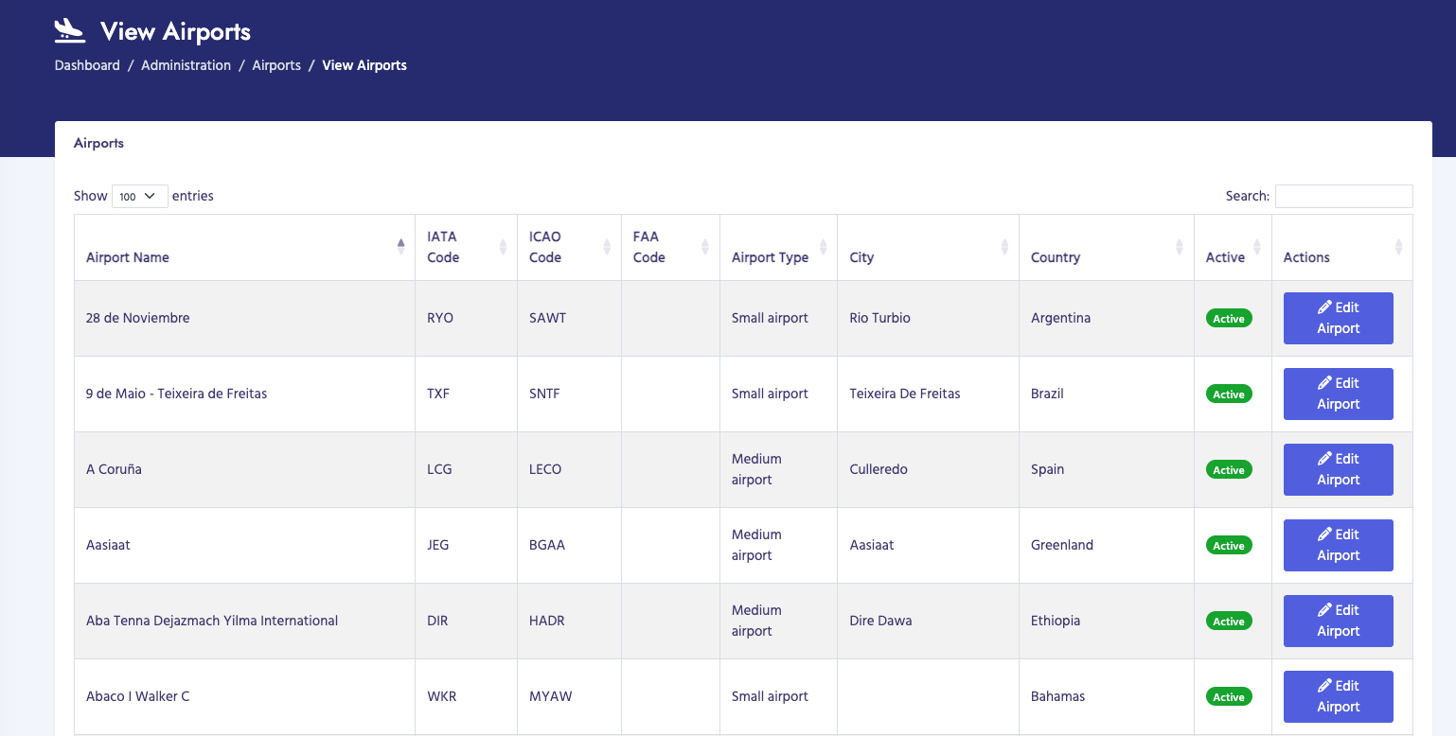Screen dimensions: 1456x736
Task: Click sort arrows on IATA Code column
Action: [x=503, y=247]
